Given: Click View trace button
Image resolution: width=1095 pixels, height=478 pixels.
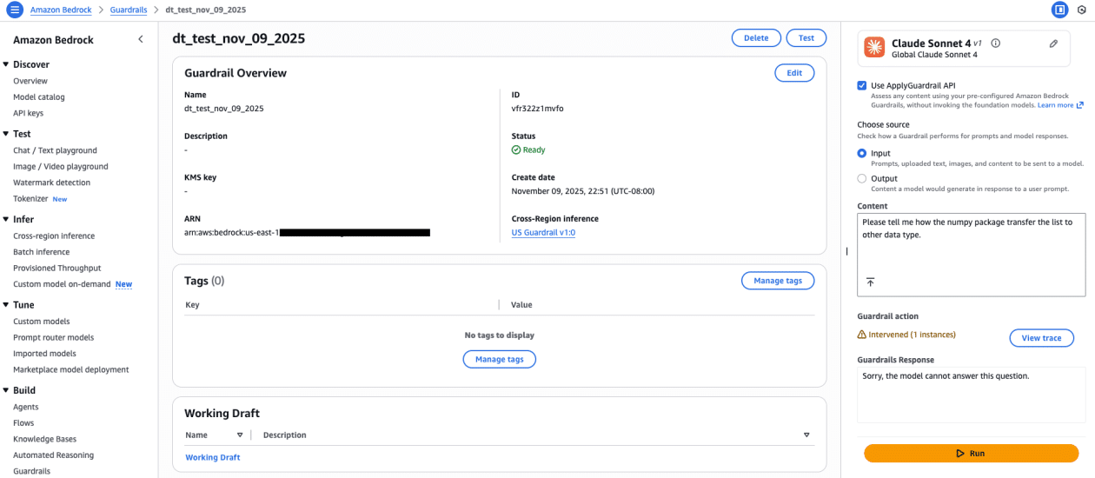Looking at the screenshot, I should (x=1041, y=338).
